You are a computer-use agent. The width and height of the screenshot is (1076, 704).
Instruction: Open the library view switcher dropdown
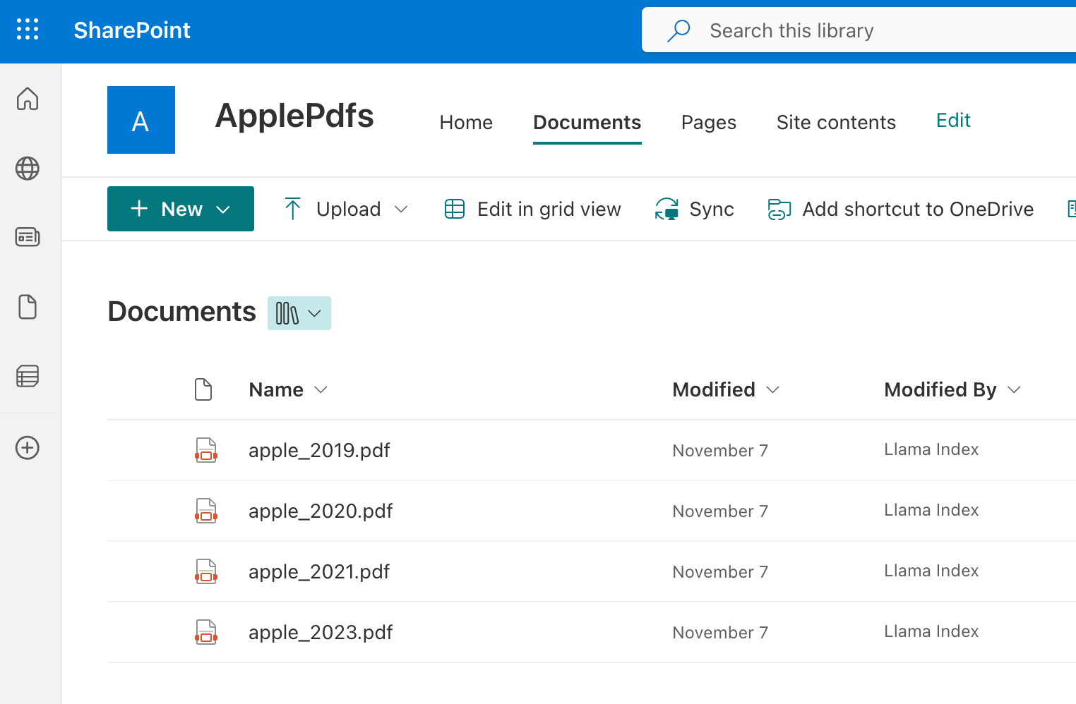pos(299,313)
